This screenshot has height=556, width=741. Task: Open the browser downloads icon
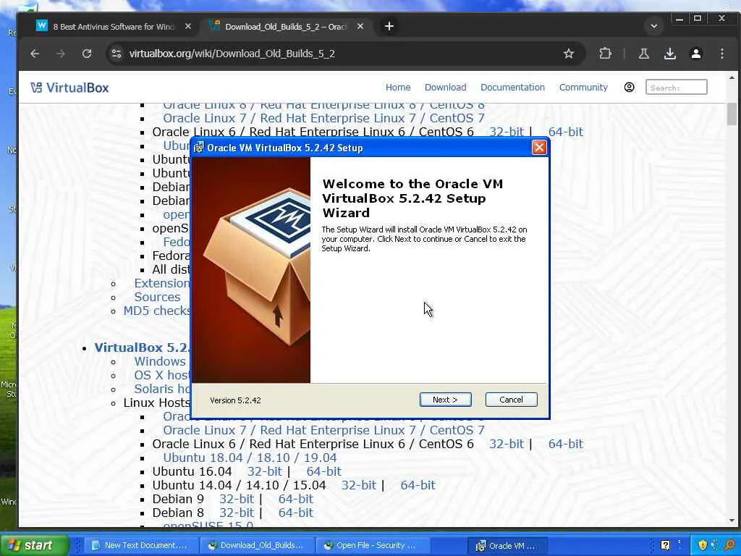tap(669, 54)
